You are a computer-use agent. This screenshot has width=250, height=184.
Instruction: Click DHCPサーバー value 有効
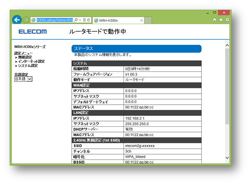(129, 129)
